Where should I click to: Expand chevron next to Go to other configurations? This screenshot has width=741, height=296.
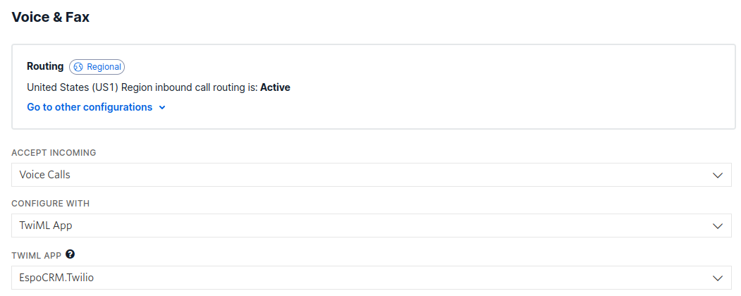tap(162, 108)
